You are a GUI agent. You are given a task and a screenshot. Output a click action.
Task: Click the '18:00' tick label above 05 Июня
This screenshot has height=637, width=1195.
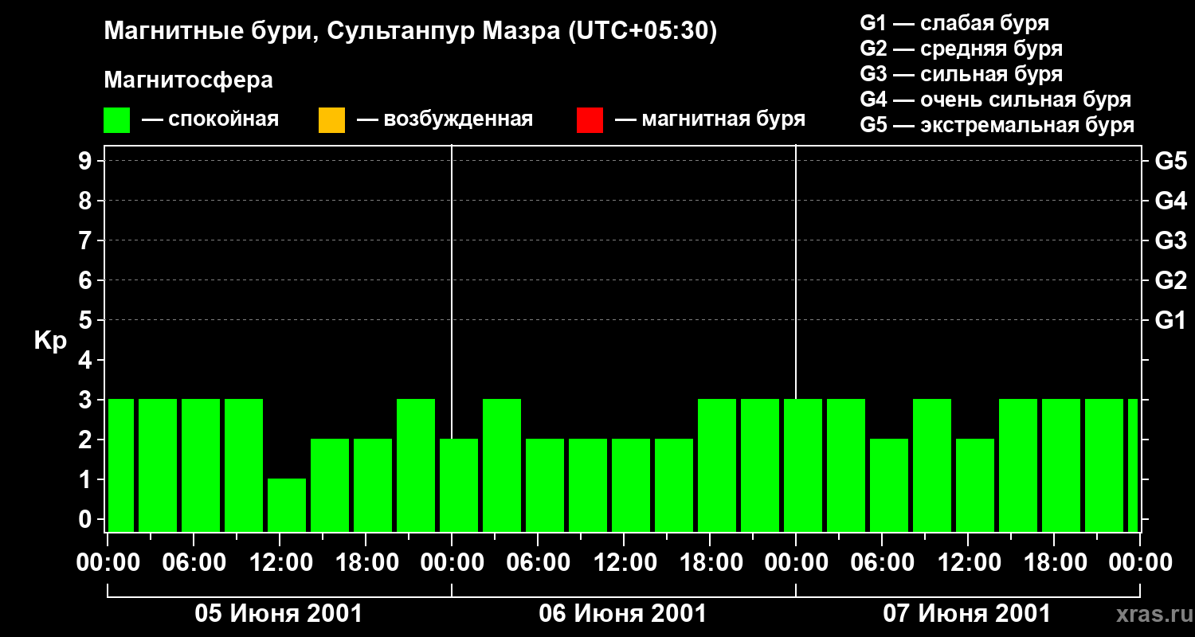click(366, 562)
